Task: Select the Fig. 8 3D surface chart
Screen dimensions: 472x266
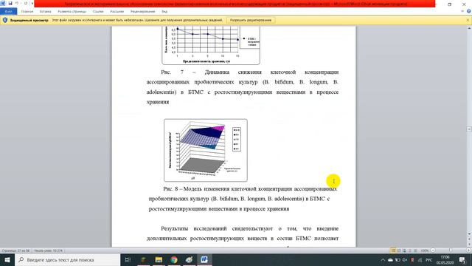Action: coord(206,150)
